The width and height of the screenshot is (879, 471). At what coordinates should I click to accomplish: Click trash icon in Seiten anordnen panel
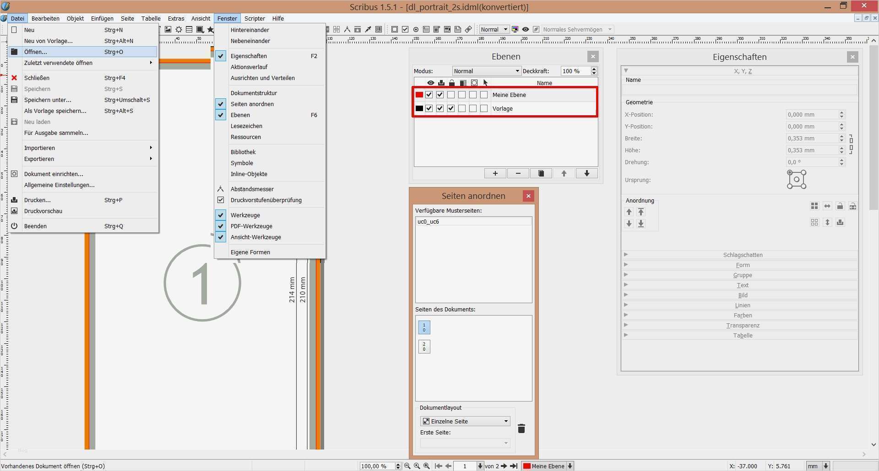coord(521,428)
